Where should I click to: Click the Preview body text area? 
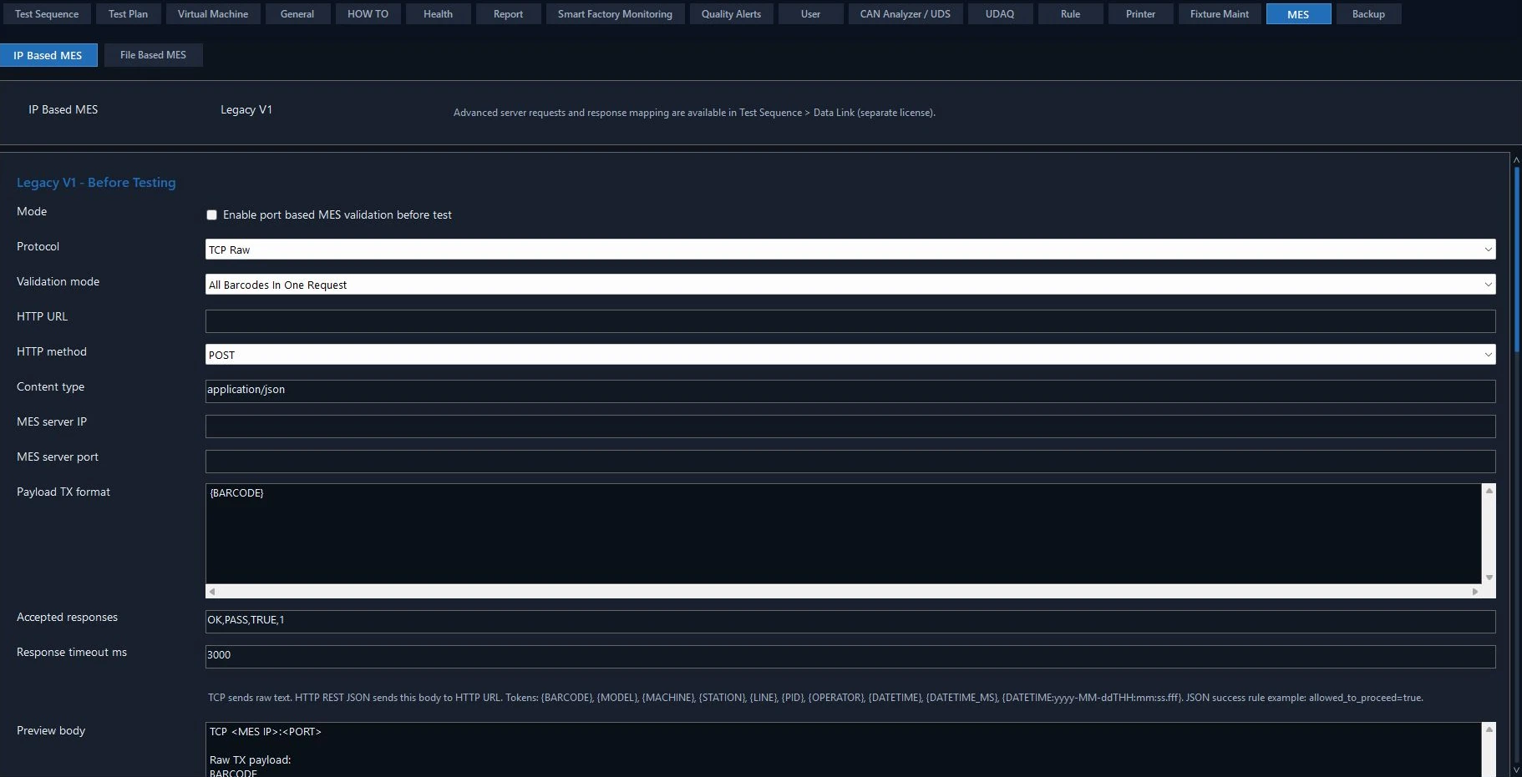(x=844, y=749)
